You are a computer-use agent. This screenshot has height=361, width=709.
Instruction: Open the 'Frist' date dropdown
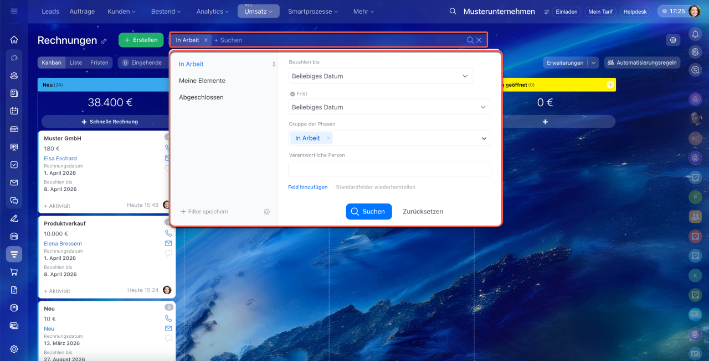pyautogui.click(x=389, y=107)
